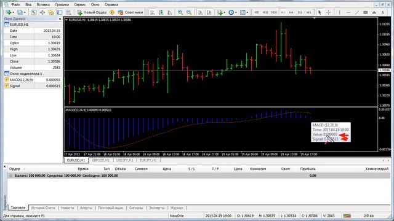Select the M15 timeframe
Image resolution: width=394 pixels, height=221 pixels.
click(x=265, y=12)
